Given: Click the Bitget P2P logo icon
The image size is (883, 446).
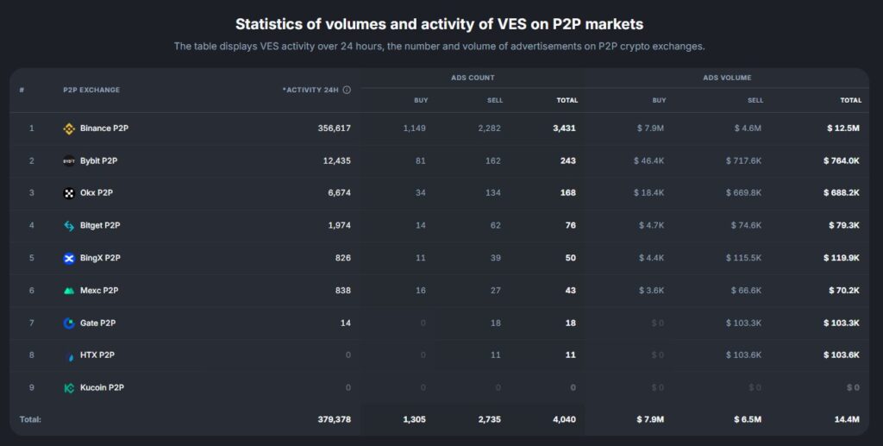Looking at the screenshot, I should [69, 226].
